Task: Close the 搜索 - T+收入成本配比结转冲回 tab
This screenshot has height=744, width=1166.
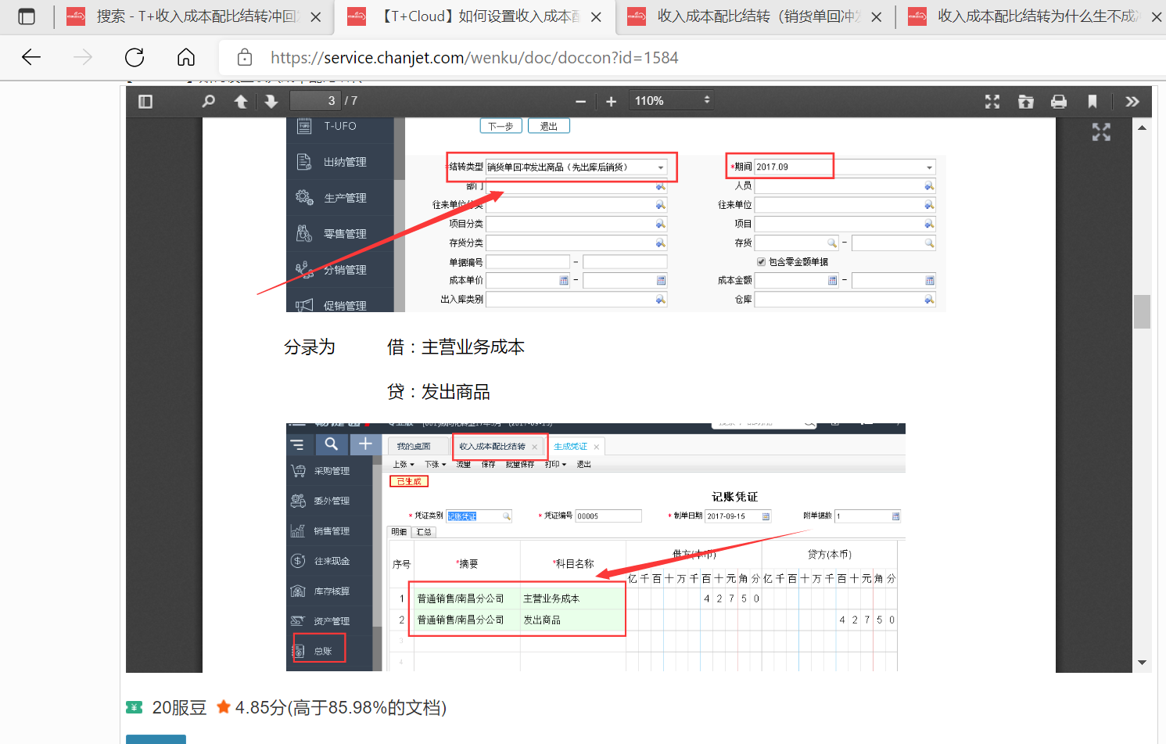Action: coord(316,17)
